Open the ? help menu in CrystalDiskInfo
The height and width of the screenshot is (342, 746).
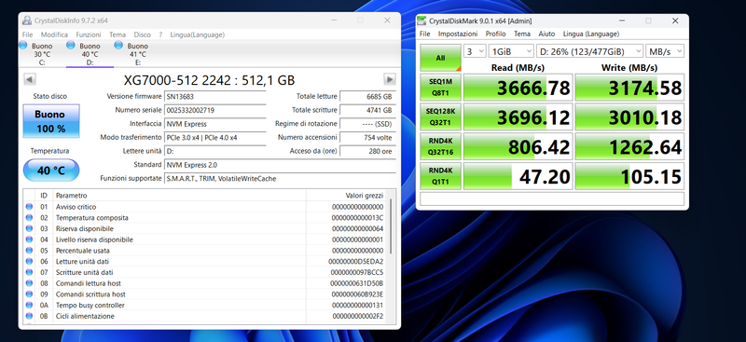coord(160,34)
